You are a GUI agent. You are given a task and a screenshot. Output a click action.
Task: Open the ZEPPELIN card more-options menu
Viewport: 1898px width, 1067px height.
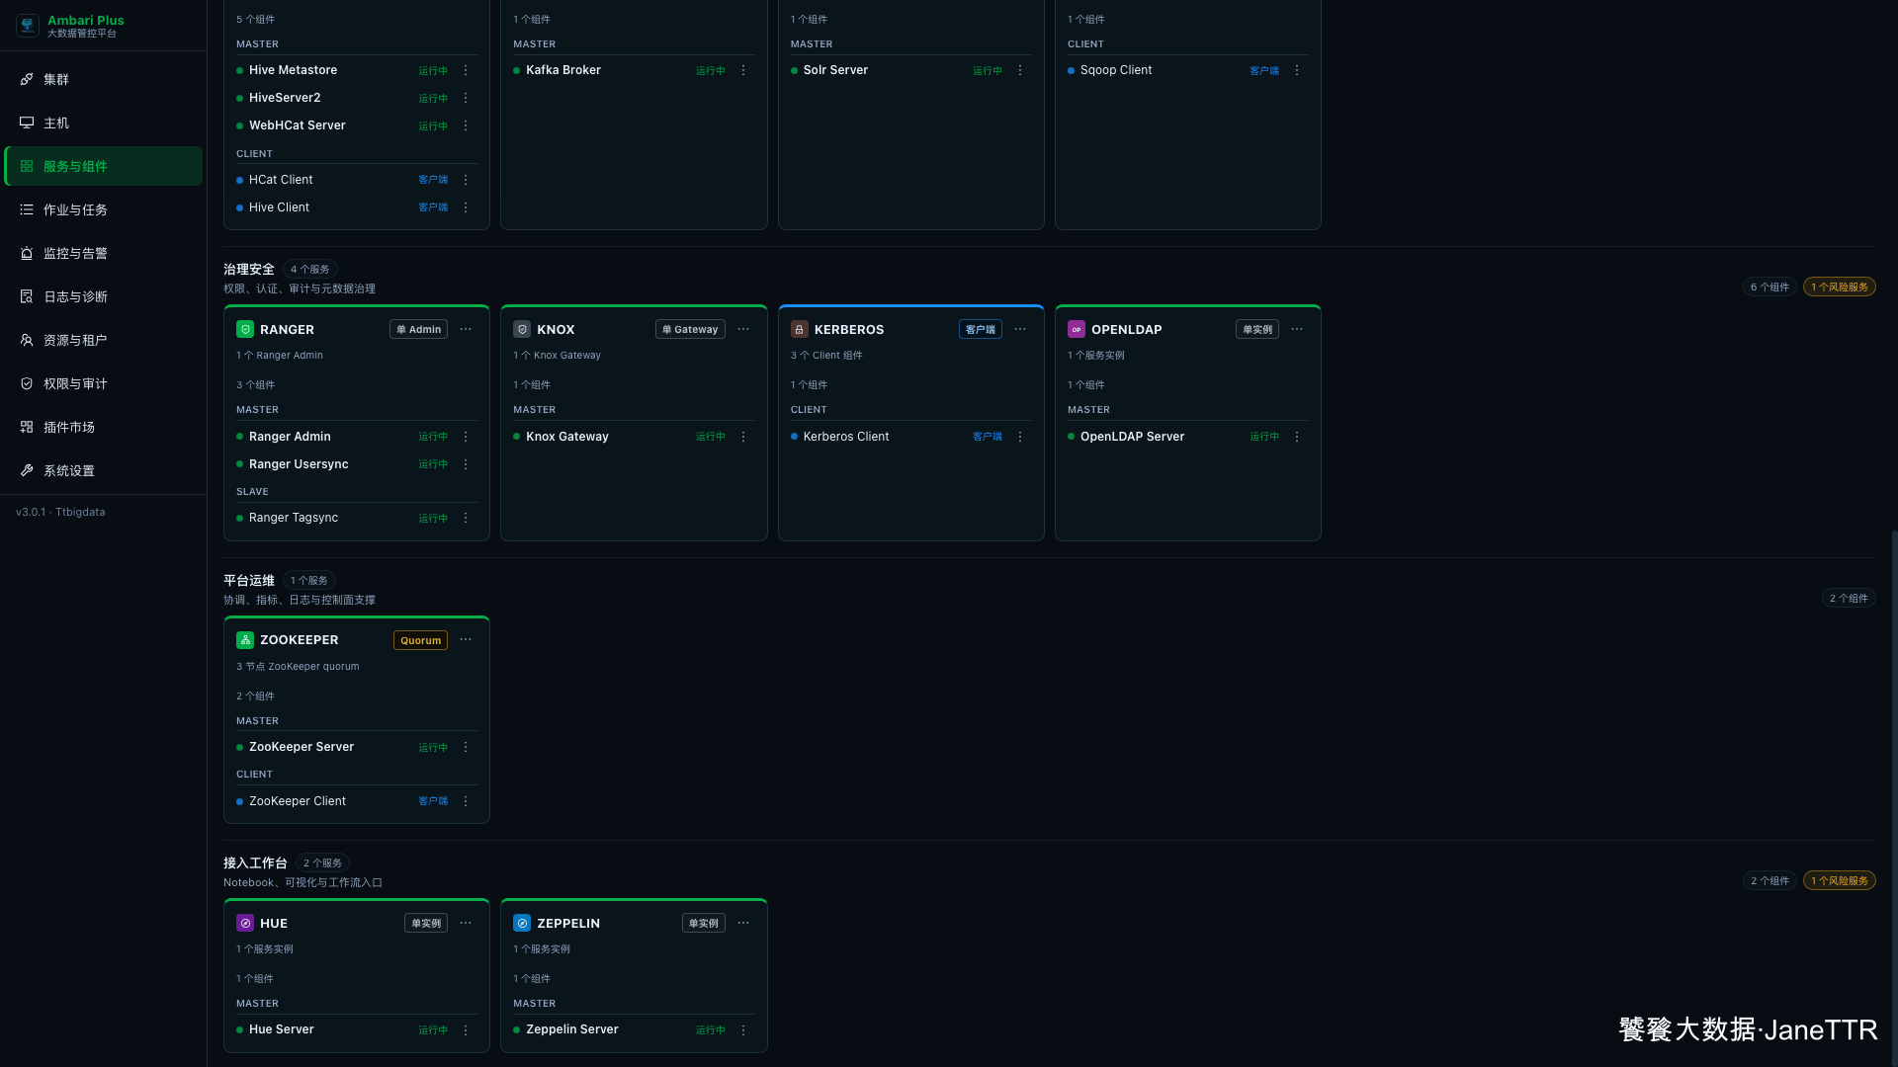(743, 923)
